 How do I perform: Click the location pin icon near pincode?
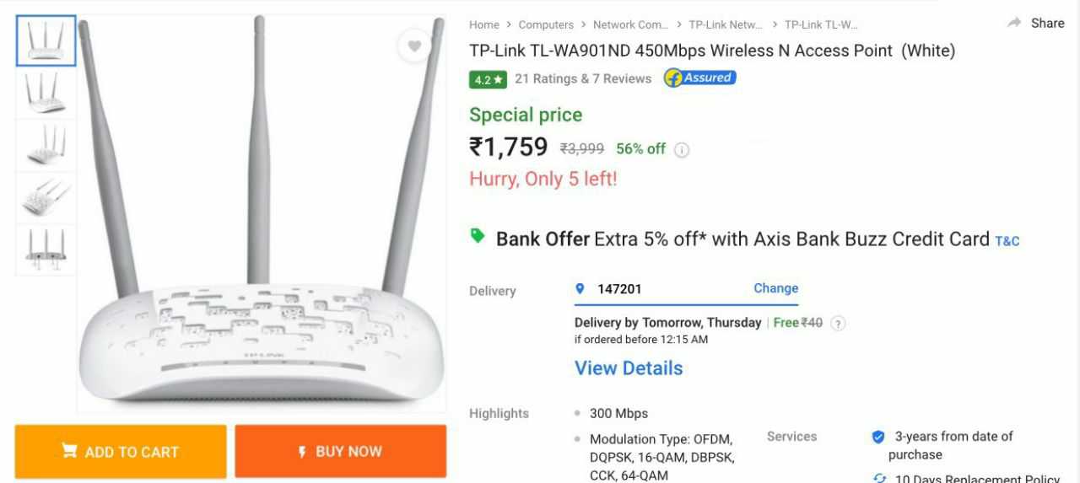coord(580,288)
